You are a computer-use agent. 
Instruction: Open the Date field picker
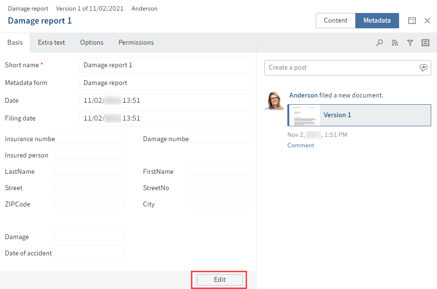click(165, 100)
